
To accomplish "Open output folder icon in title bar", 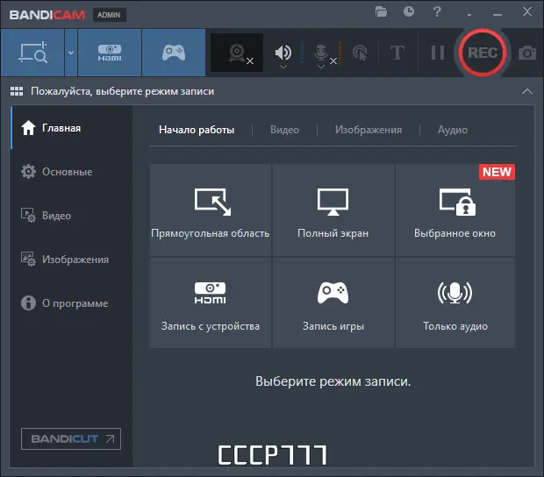I will [381, 12].
